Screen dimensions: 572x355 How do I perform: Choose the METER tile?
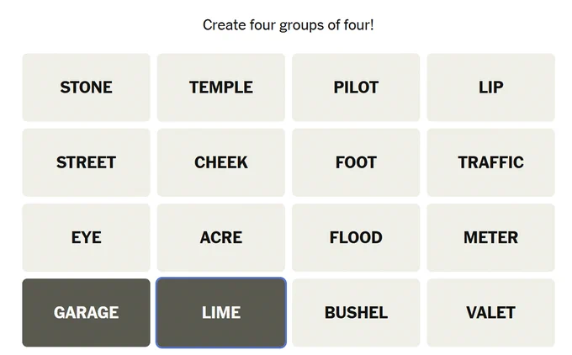(x=491, y=238)
